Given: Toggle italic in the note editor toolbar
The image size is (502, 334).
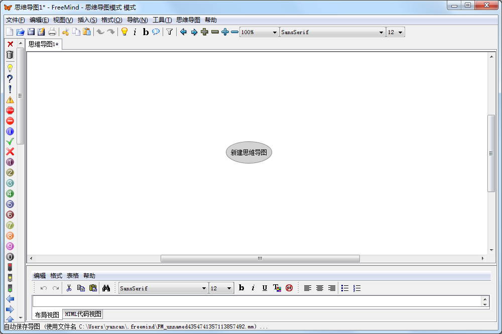Looking at the screenshot, I should click(x=253, y=288).
